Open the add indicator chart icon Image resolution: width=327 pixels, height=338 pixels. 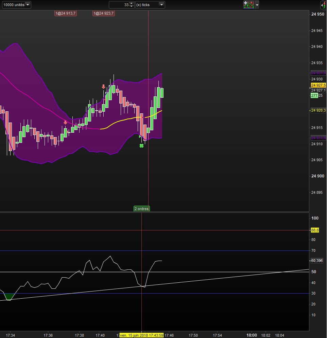tap(248, 5)
